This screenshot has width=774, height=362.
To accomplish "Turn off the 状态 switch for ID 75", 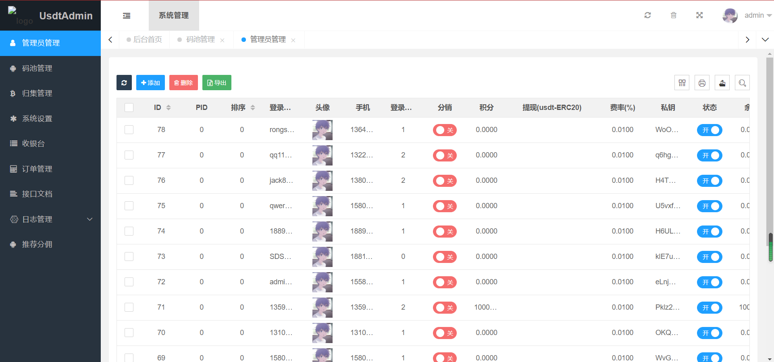I will click(x=709, y=206).
